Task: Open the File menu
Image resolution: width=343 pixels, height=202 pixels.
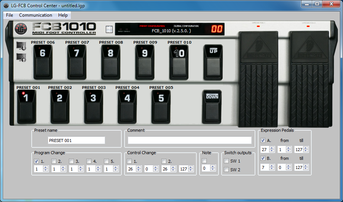Action: coord(10,15)
